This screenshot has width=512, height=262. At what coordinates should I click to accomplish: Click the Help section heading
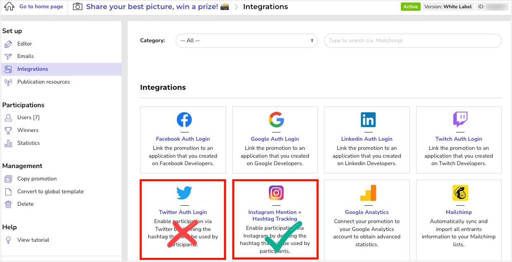(10, 227)
